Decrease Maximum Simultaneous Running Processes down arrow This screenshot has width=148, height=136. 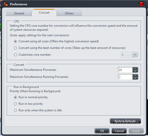click(135, 78)
